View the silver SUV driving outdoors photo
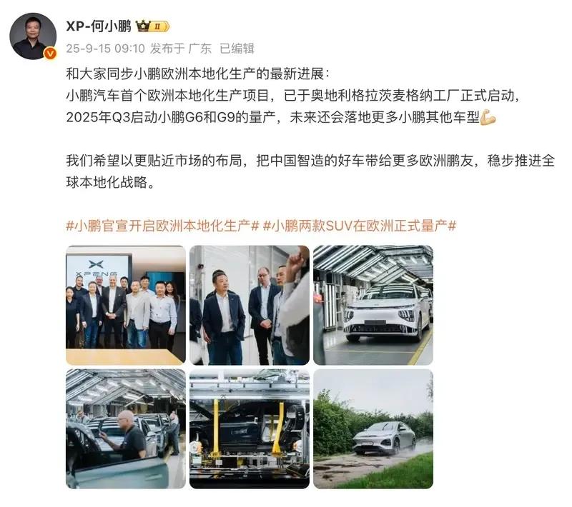Screen dimensions: 572x507 point(373,428)
